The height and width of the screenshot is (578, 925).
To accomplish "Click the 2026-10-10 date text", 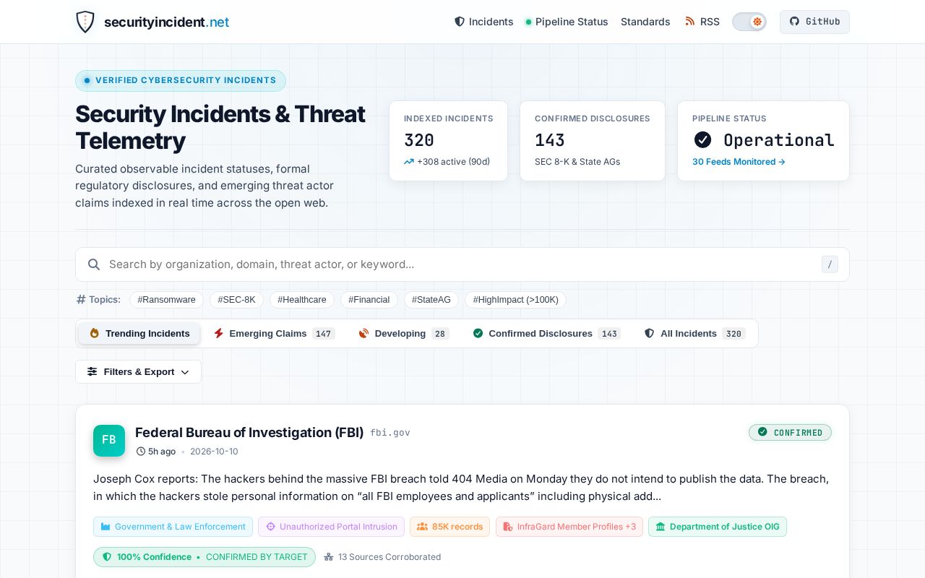I will pos(214,452).
